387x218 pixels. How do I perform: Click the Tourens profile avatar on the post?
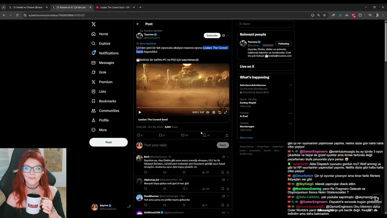click(139, 36)
